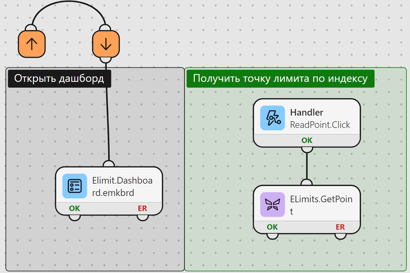Click the input port atop Elimit.Dashboard node

(109, 164)
